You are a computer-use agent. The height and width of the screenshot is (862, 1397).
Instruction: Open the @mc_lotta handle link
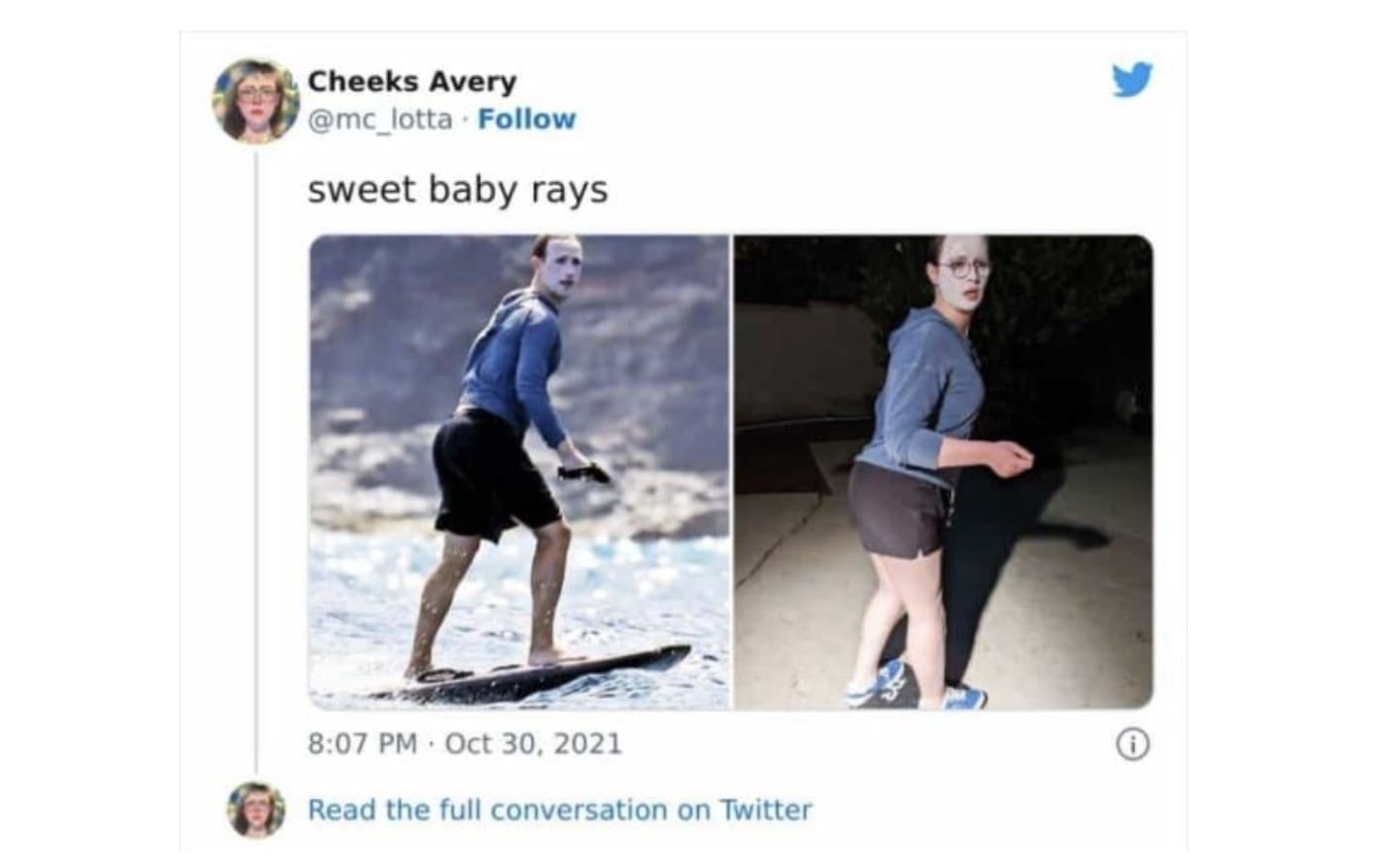380,119
